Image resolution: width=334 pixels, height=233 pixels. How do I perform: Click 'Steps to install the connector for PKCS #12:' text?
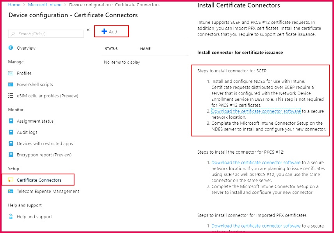coord(241,152)
